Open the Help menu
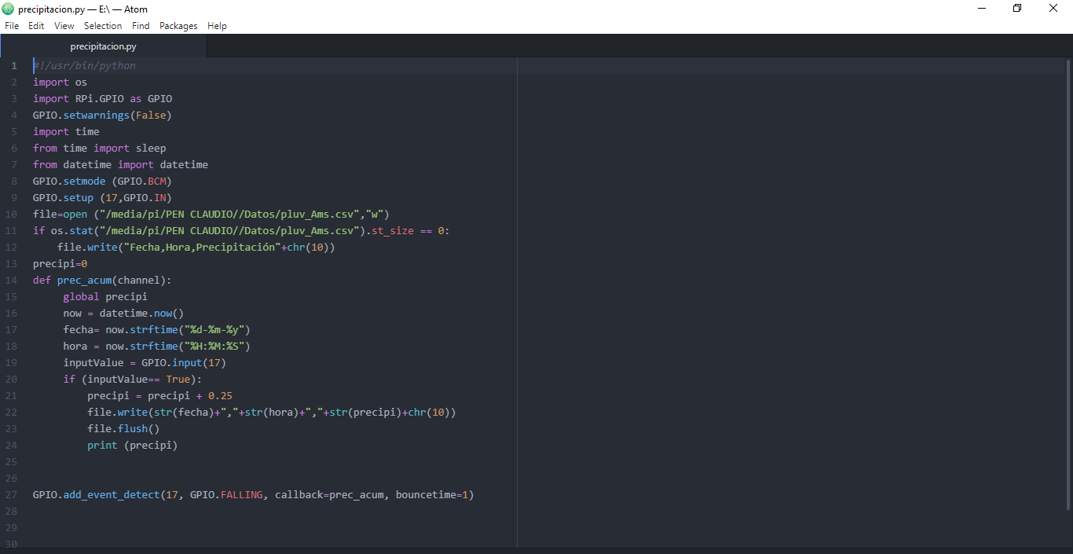The width and height of the screenshot is (1073, 554). tap(217, 26)
